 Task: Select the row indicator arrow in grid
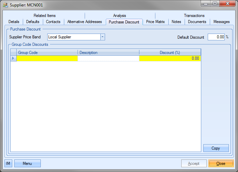pos(13,58)
